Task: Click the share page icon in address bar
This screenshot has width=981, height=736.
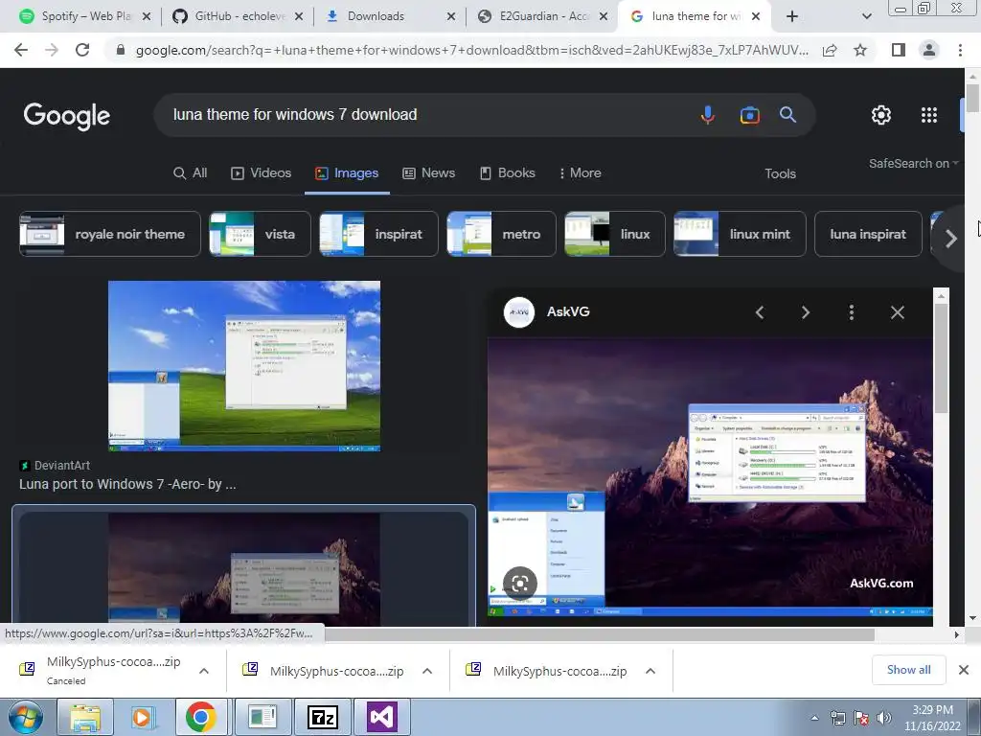Action: coord(830,50)
